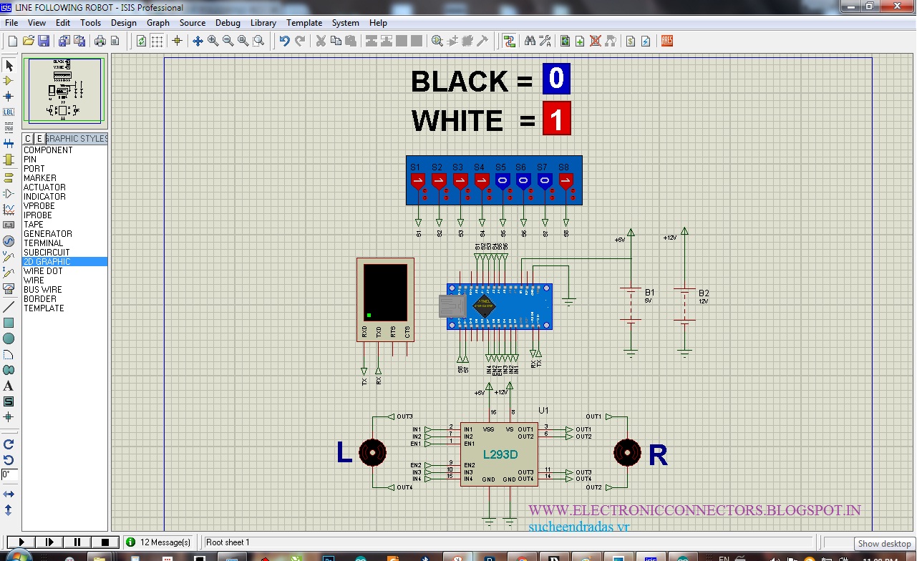This screenshot has height=561, width=922.
Task: Activate Component mode on left toolbar
Action: pos(9,82)
